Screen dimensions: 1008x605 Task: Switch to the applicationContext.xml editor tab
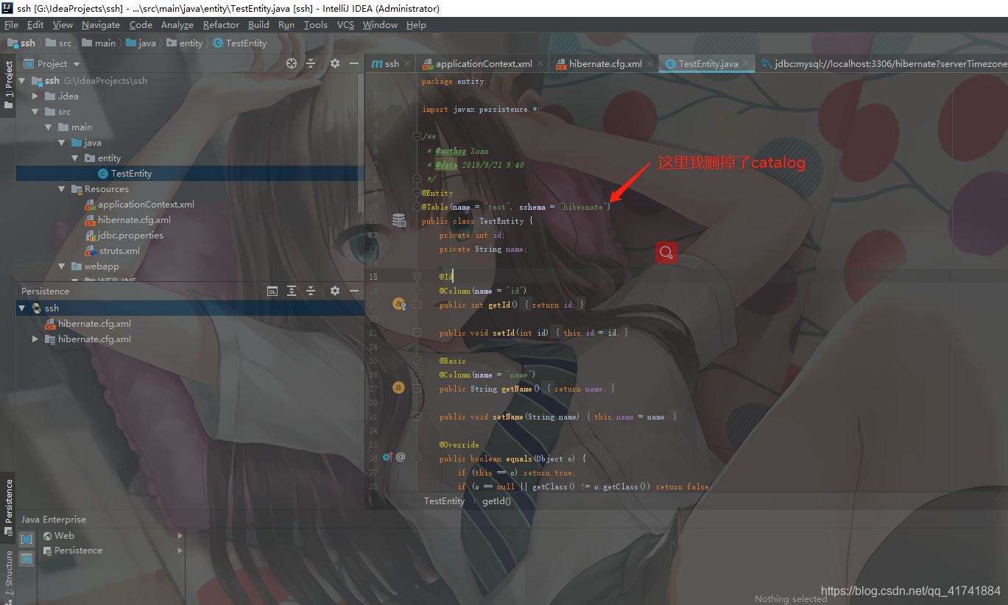(484, 64)
